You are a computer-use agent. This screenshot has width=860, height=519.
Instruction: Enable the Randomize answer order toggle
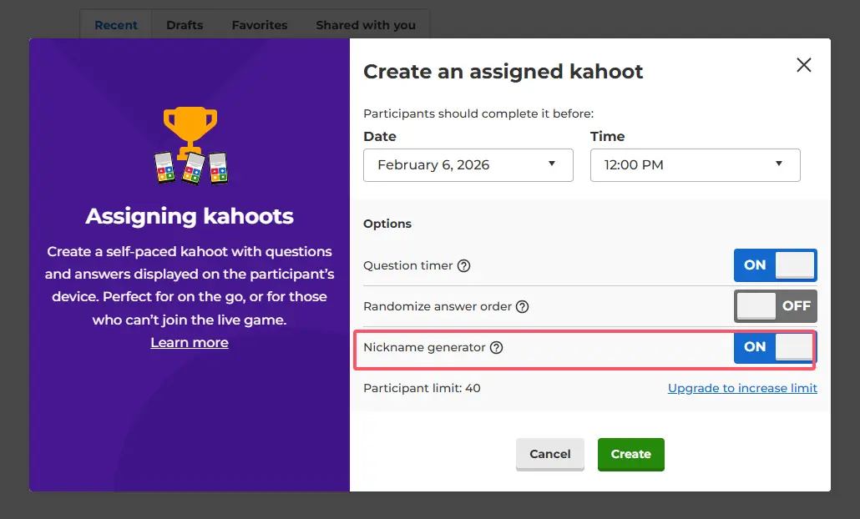775,306
